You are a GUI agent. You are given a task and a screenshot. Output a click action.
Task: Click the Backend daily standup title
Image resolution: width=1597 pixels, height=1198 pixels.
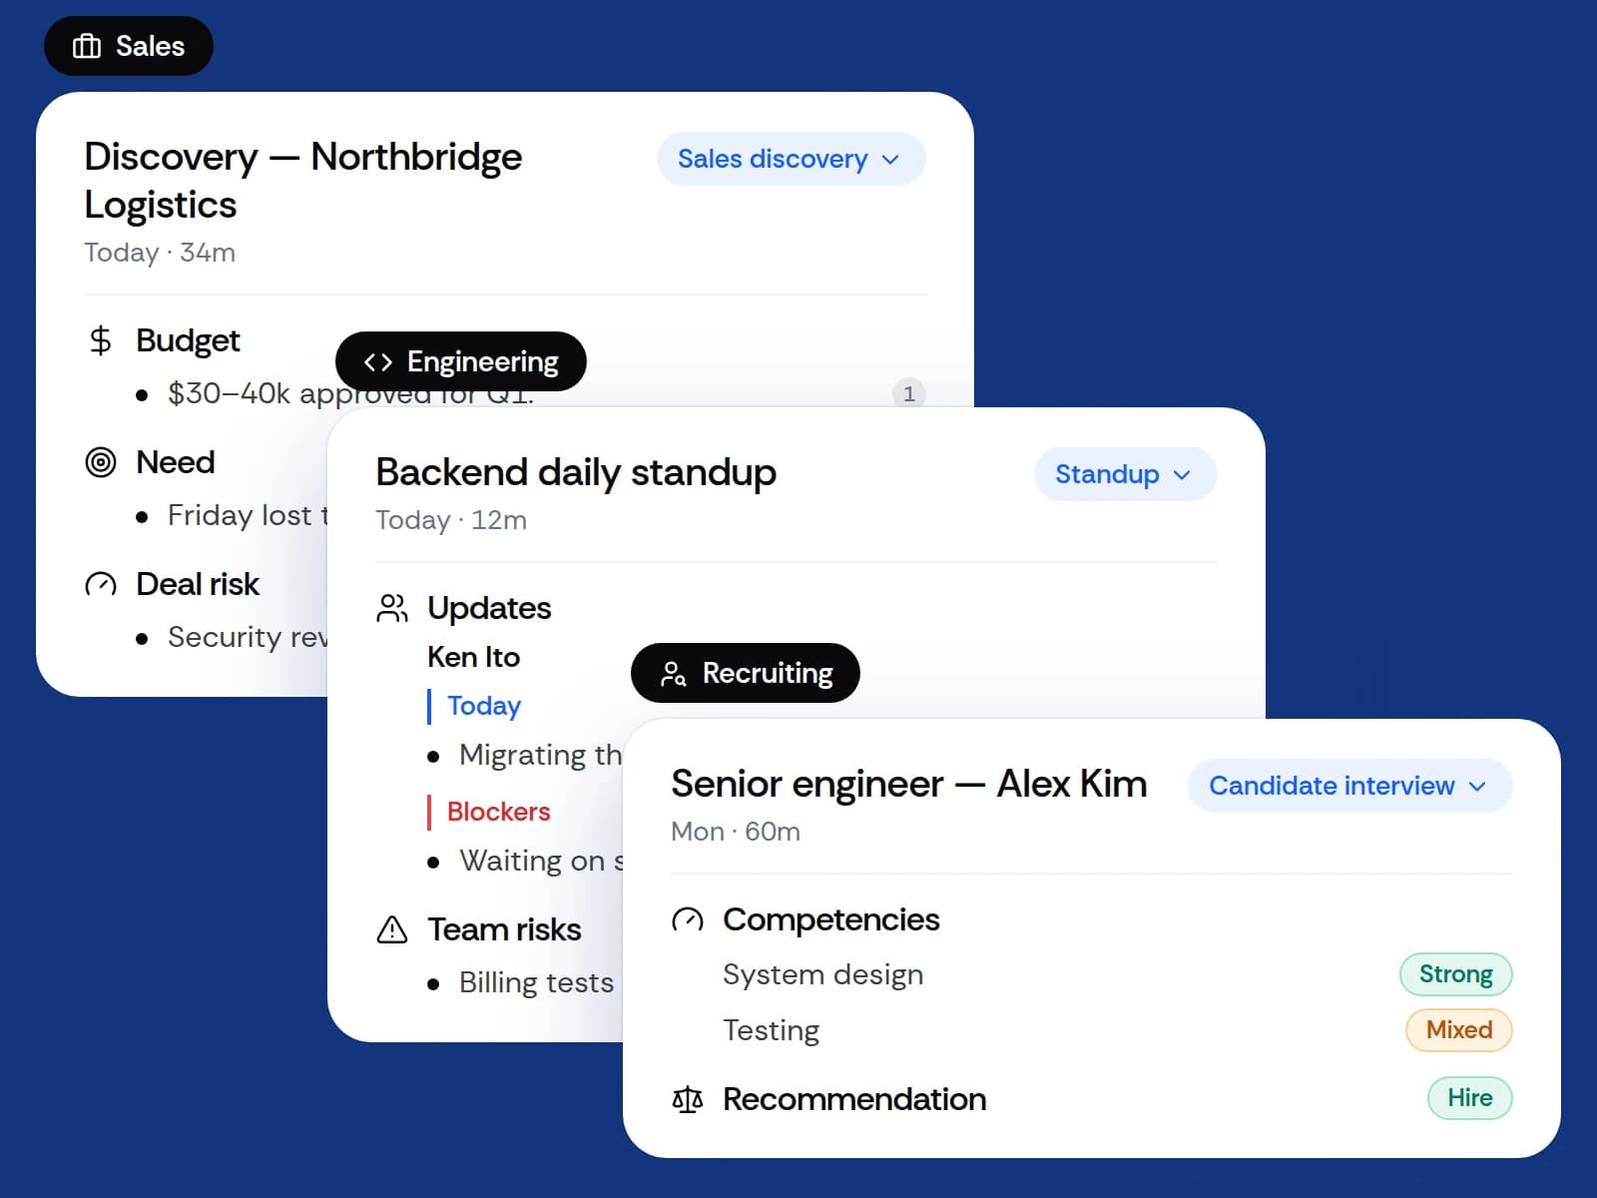(576, 472)
